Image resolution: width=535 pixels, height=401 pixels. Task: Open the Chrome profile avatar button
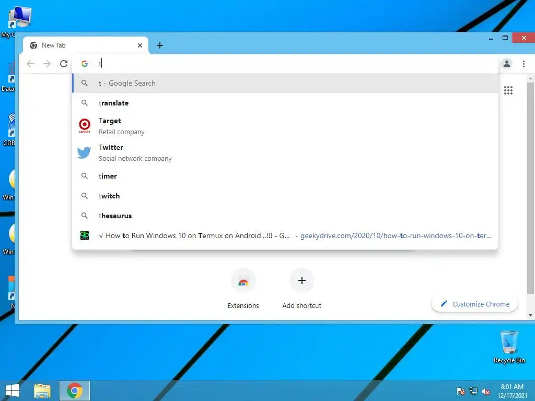click(x=507, y=64)
